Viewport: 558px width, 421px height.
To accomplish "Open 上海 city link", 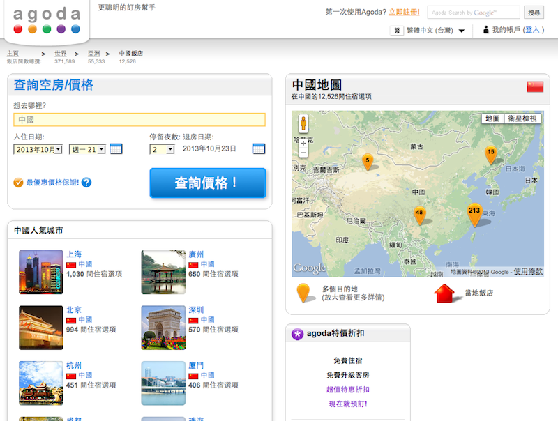I will (74, 254).
